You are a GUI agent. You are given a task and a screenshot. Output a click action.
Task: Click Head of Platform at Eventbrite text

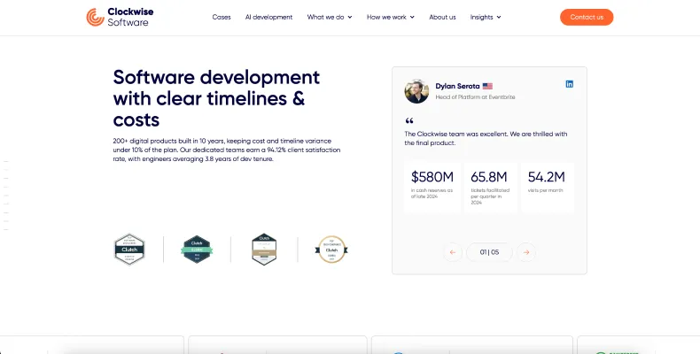tap(475, 96)
